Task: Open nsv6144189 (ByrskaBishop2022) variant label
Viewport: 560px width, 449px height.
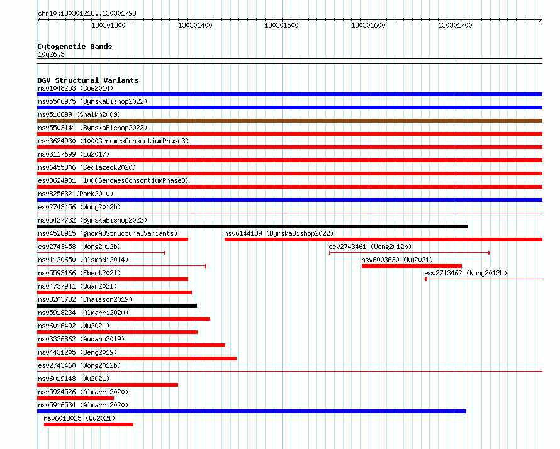Action: [279, 233]
